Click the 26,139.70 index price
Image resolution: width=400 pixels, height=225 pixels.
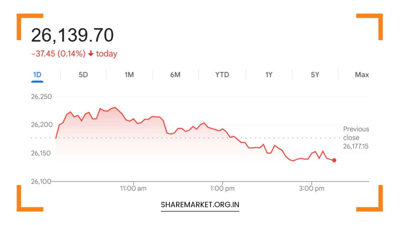(72, 35)
